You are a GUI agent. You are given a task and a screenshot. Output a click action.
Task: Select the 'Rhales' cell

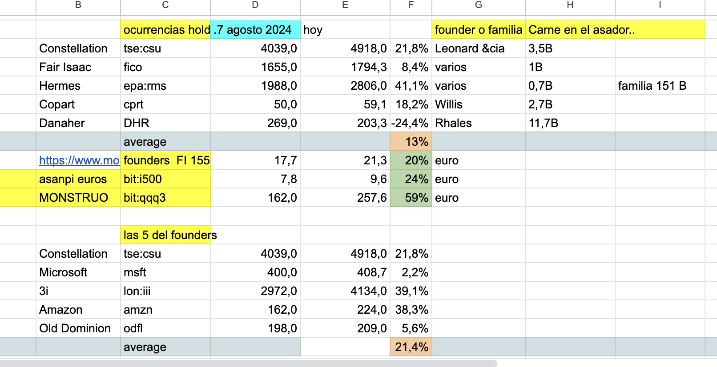click(x=479, y=123)
